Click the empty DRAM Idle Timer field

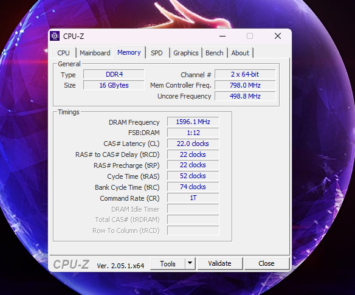tap(193, 209)
